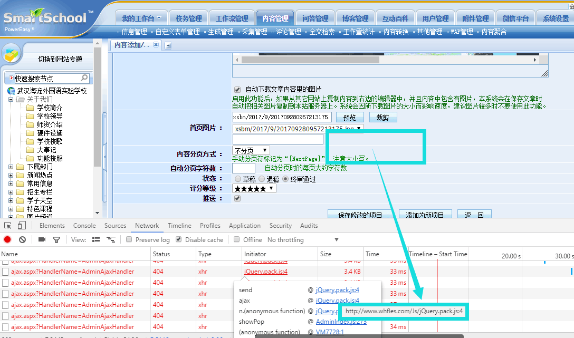The image size is (574, 338).
Task: Clear the network log
Action: point(22,240)
